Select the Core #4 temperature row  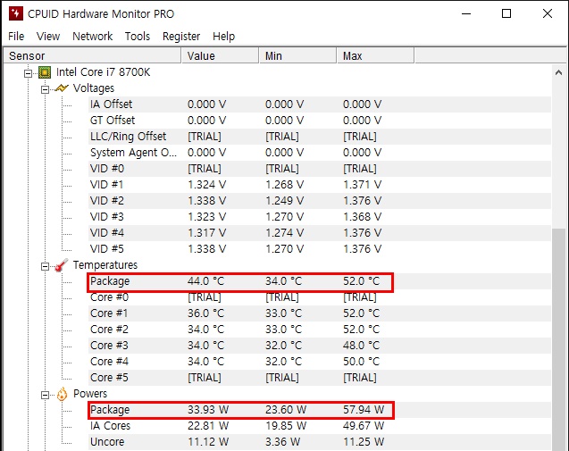pos(320,362)
